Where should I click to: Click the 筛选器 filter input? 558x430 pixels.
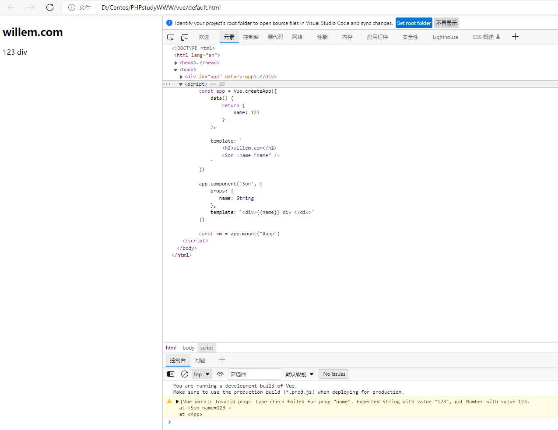pos(254,374)
